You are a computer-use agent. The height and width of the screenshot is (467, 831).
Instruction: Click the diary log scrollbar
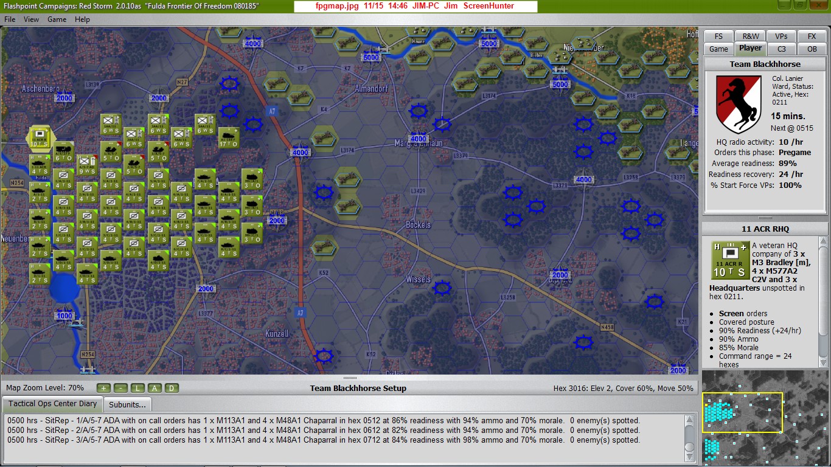coord(689,439)
